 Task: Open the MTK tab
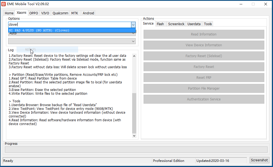point(75,13)
